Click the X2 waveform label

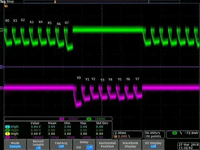pos(23,20)
